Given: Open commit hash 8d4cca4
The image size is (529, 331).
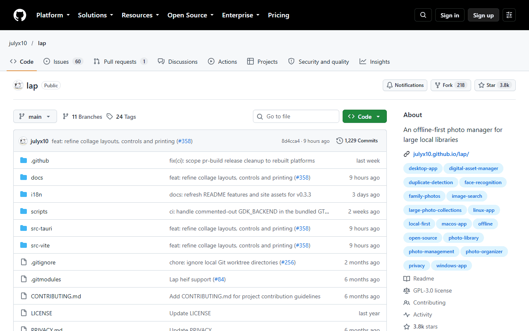Looking at the screenshot, I should click(x=291, y=141).
